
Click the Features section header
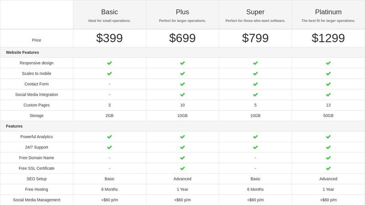point(14,126)
